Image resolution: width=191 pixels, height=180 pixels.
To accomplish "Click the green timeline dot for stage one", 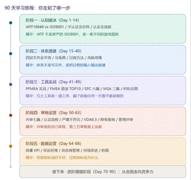I will 11,23.
